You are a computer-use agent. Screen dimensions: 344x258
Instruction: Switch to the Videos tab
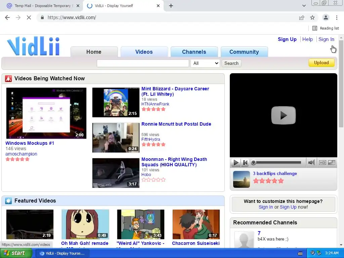click(x=144, y=52)
